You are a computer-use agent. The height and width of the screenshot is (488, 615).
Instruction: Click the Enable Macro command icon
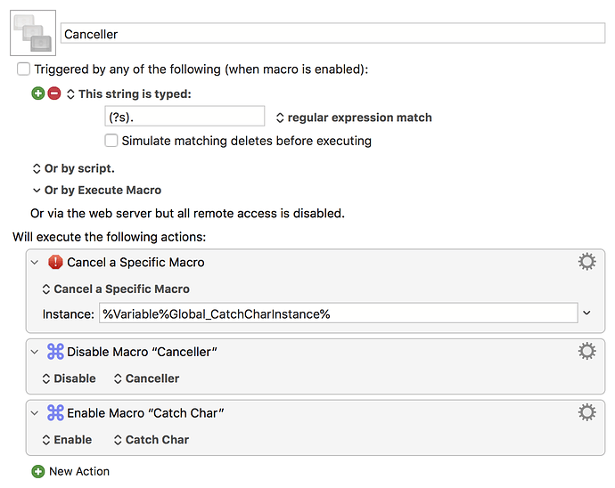[x=55, y=413]
